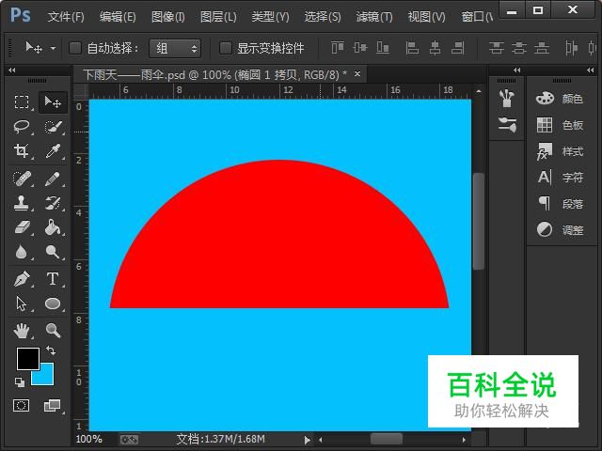Viewport: 602px width, 451px height.
Task: Select the Ellipse shape tool
Action: pyautogui.click(x=53, y=303)
